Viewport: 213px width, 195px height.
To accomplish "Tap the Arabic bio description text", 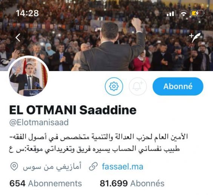I will click(x=98, y=143).
